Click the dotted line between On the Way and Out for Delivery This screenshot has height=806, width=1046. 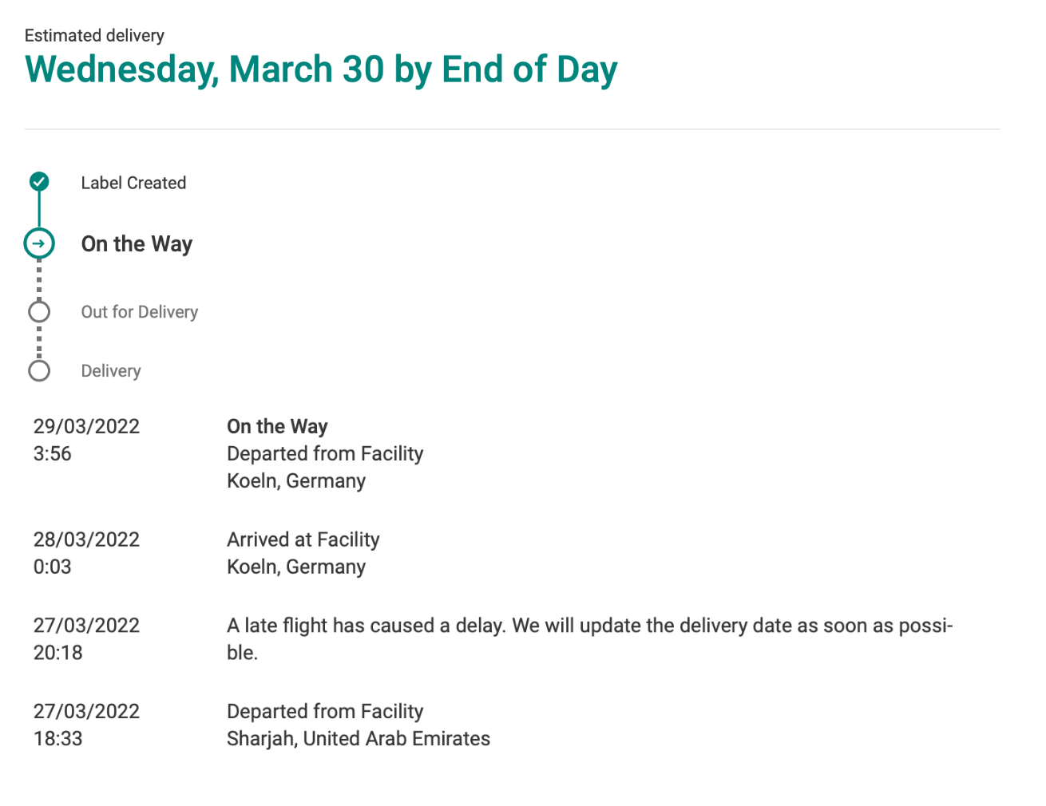click(x=39, y=280)
